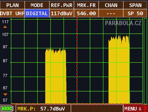Select the MODE header cell
Viewport: 148px width, 112px height.
coord(37,5)
